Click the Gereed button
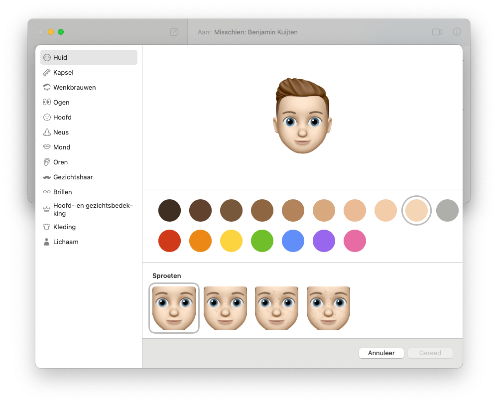Image resolution: width=498 pixels, height=405 pixels. tap(430, 353)
